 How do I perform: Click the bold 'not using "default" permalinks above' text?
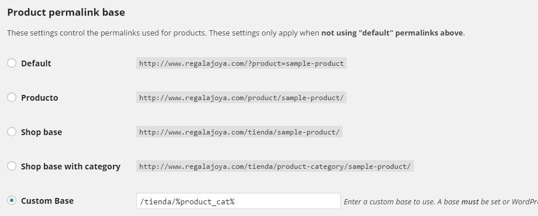[392, 33]
